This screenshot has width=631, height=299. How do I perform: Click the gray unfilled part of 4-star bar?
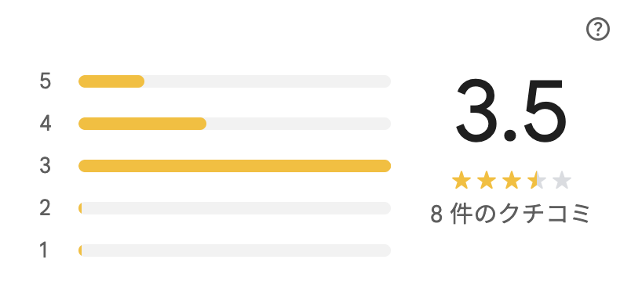click(298, 124)
